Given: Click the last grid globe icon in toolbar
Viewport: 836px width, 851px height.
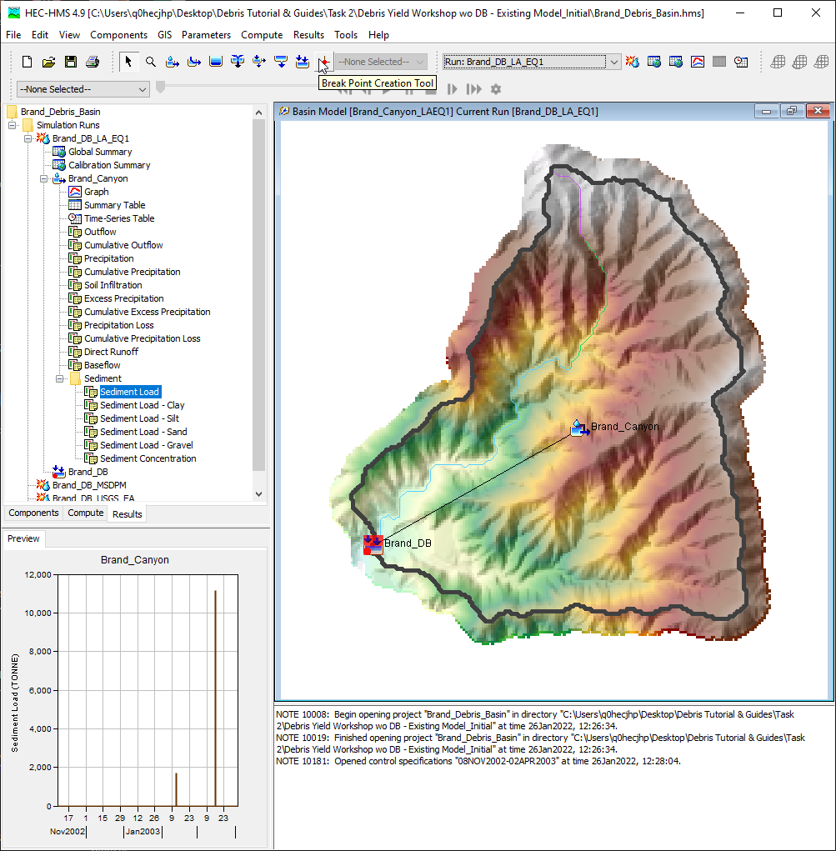Looking at the screenshot, I should click(821, 62).
